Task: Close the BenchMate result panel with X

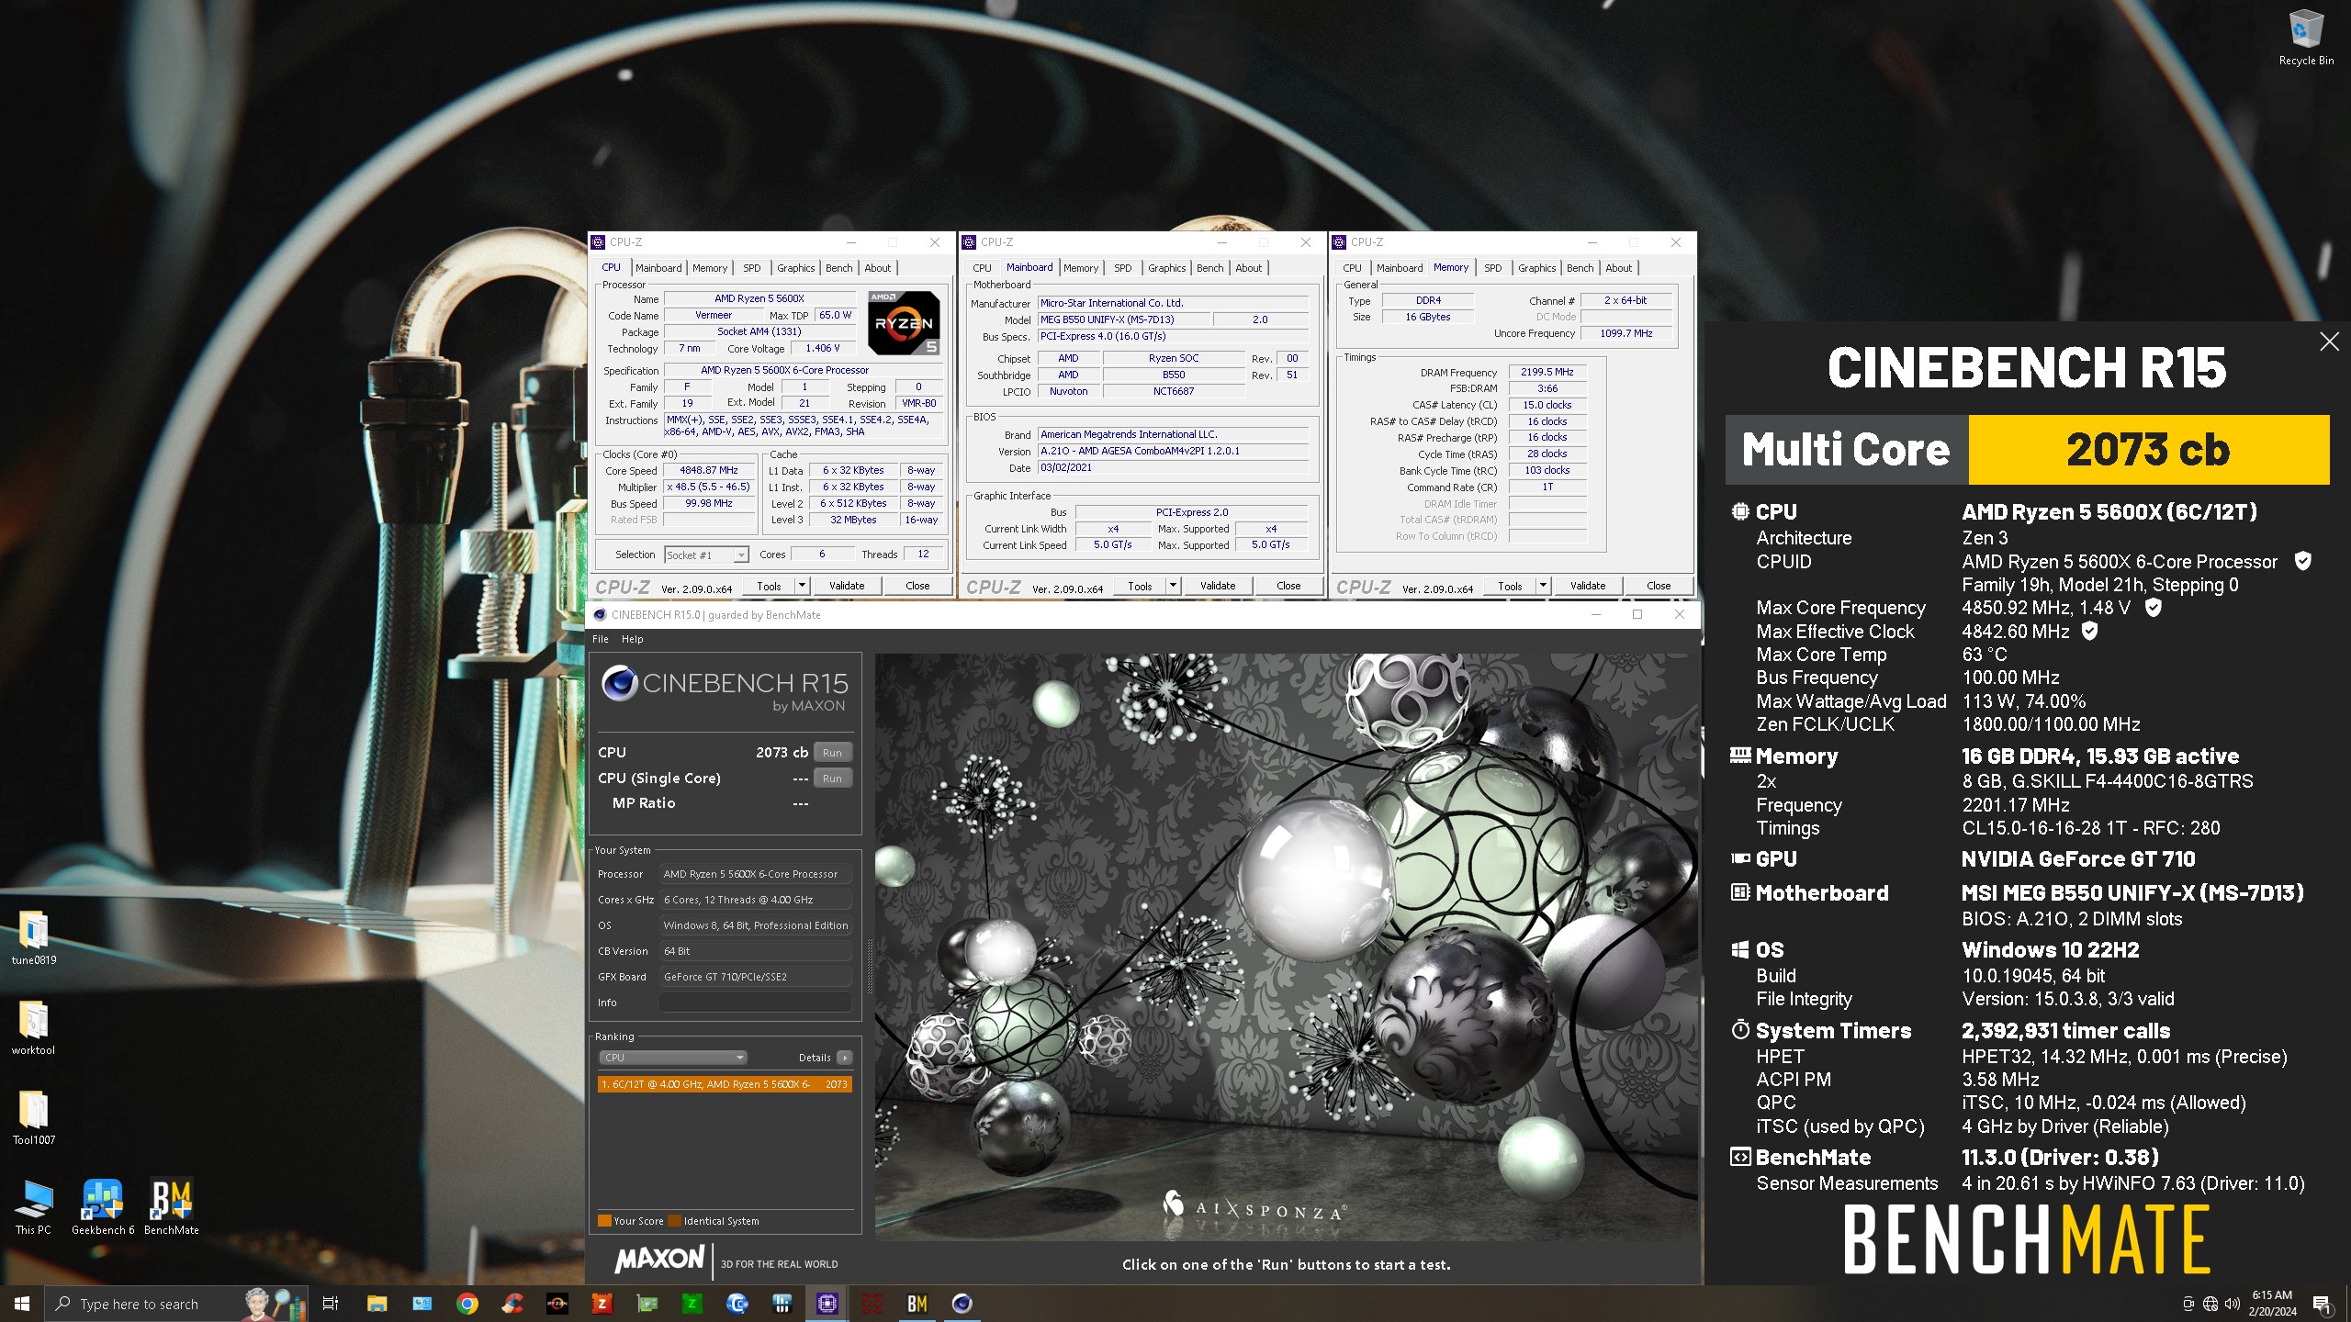Action: tap(2329, 342)
